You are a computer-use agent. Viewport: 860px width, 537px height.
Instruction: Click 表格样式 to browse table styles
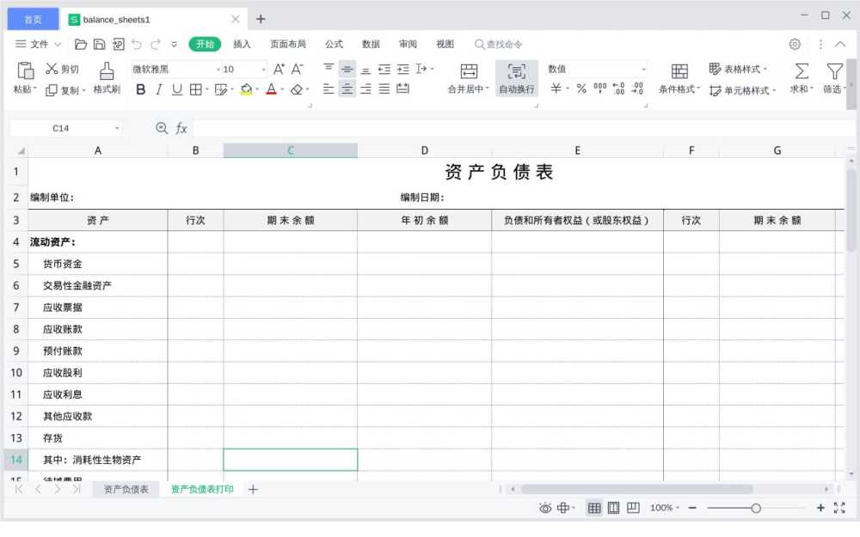pyautogui.click(x=737, y=69)
